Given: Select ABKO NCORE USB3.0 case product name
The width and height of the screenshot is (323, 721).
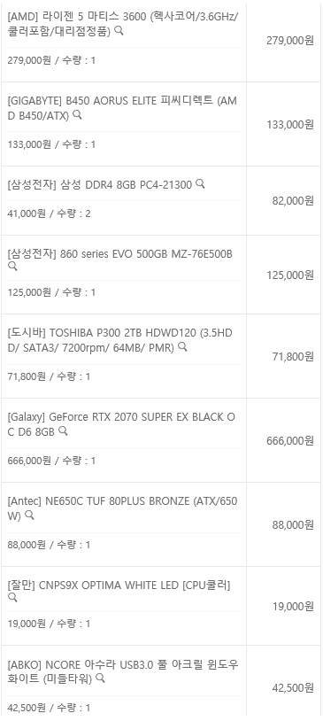Looking at the screenshot, I should (x=123, y=671).
